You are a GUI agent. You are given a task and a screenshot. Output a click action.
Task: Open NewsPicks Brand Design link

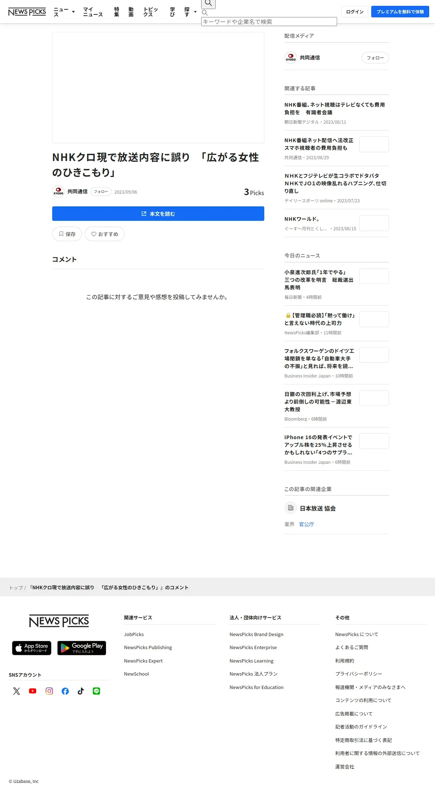tap(256, 634)
